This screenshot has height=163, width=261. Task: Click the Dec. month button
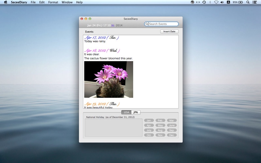(x=172, y=135)
